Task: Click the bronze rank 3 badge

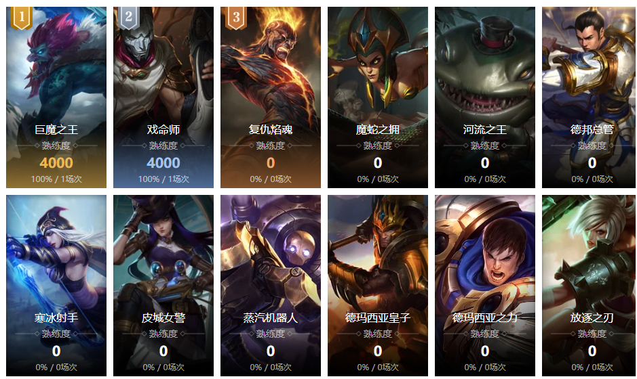Action: click(x=236, y=18)
